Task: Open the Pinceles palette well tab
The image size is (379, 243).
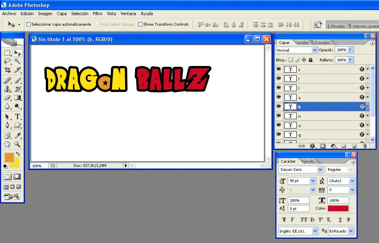Action: (338, 26)
